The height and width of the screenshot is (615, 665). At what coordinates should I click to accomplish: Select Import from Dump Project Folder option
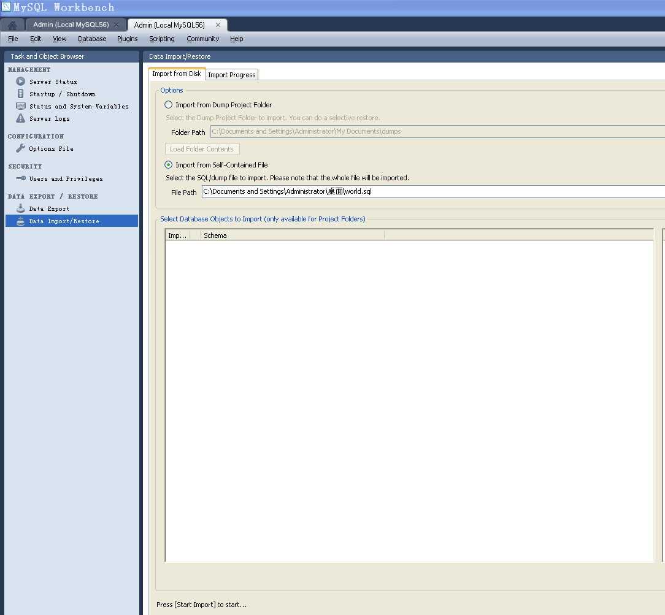pyautogui.click(x=168, y=105)
